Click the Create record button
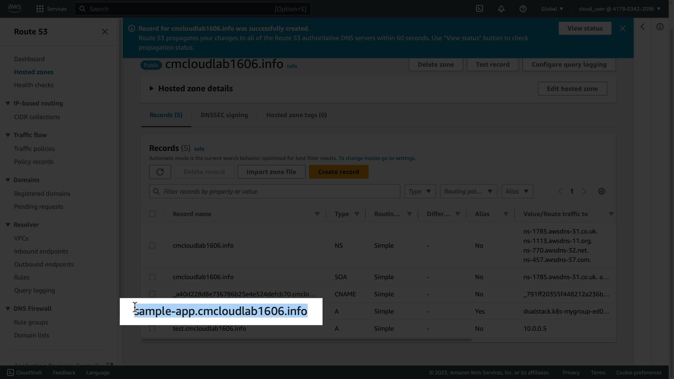Screen dimensions: 674x379 click(338, 172)
